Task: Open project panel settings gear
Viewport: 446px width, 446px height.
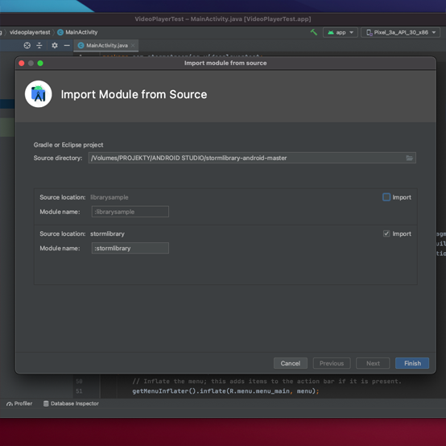Action: pos(55,46)
